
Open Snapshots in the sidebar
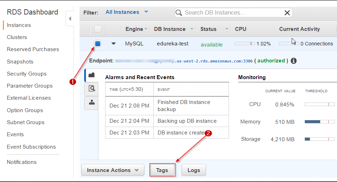(20, 62)
